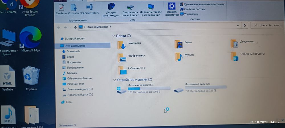
Task: Go up one level arrow
Action: 76,27
